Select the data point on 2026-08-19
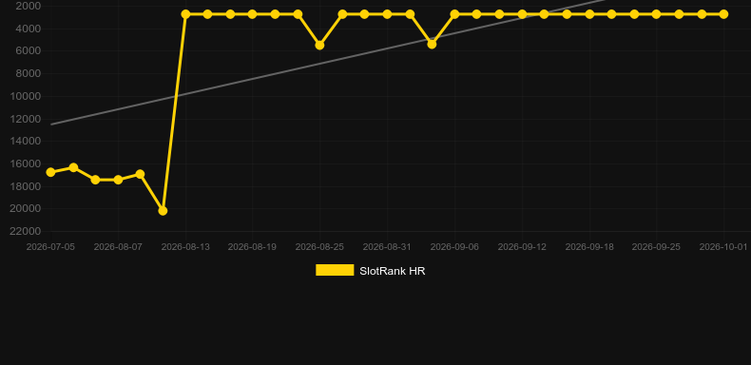The height and width of the screenshot is (365, 751). tap(253, 14)
